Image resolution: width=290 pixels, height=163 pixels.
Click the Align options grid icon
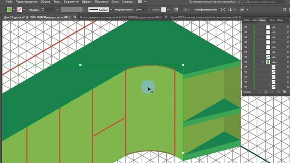coord(185,10)
